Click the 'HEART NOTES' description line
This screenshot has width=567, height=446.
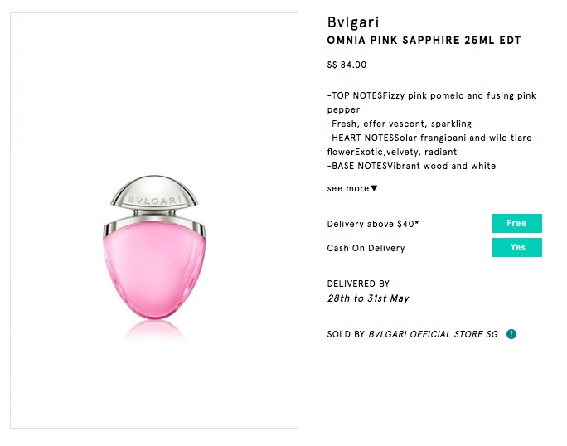click(x=429, y=138)
